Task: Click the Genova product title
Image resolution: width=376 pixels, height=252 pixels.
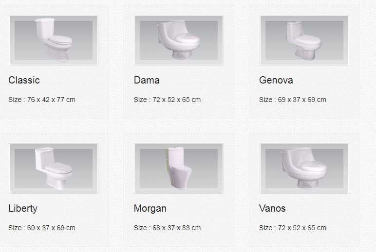Action: pos(276,80)
